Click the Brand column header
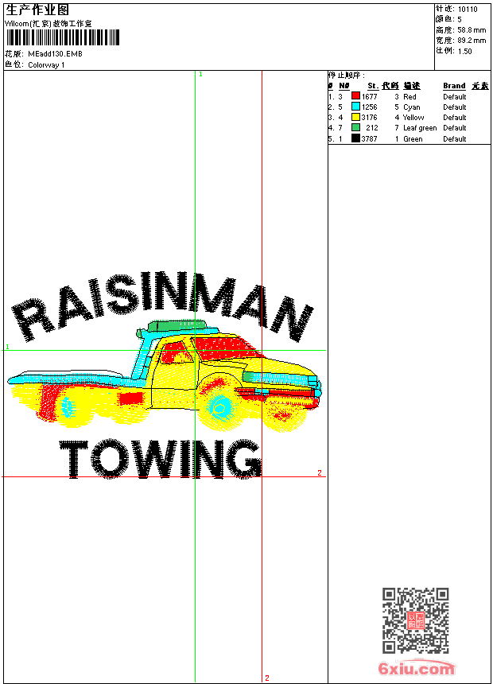493x684 pixels. tap(454, 86)
